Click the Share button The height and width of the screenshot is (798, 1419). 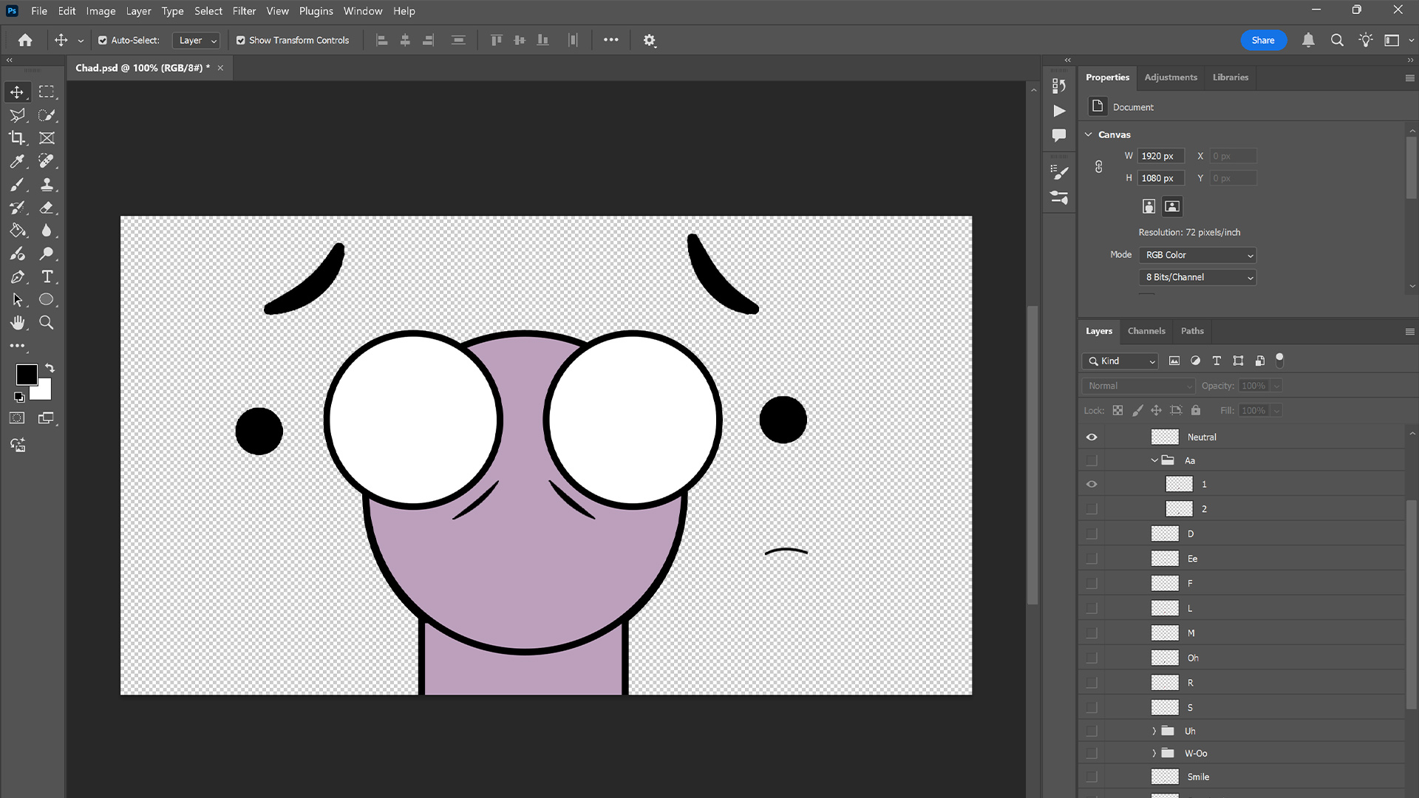pos(1263,41)
